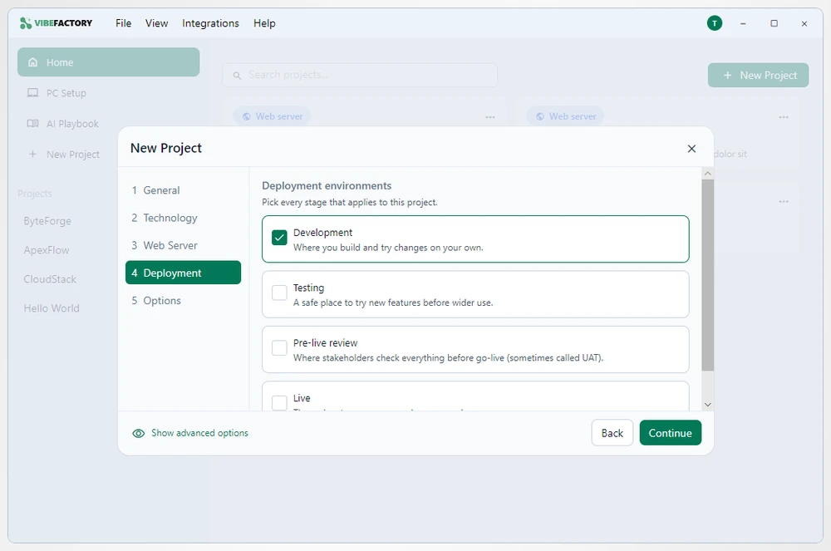Click the scrollbar down arrow in dialog
Screen dimensions: 831x551
tap(707, 405)
